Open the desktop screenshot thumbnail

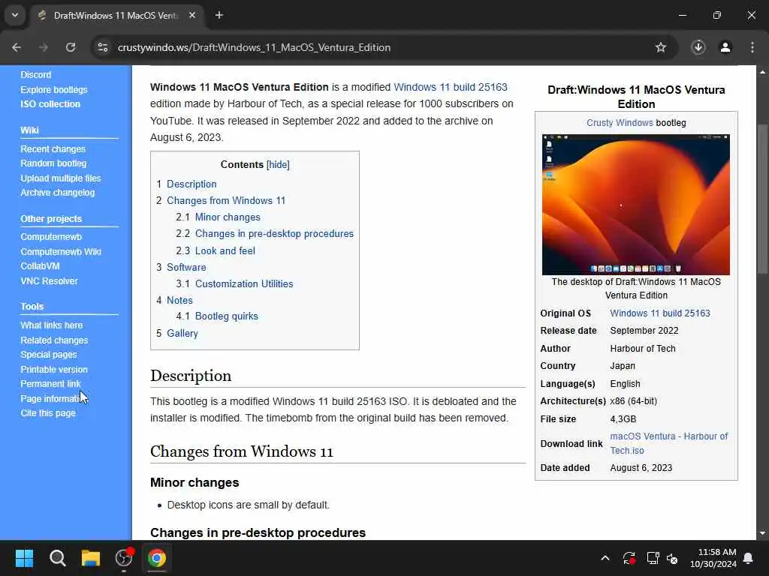(x=635, y=204)
